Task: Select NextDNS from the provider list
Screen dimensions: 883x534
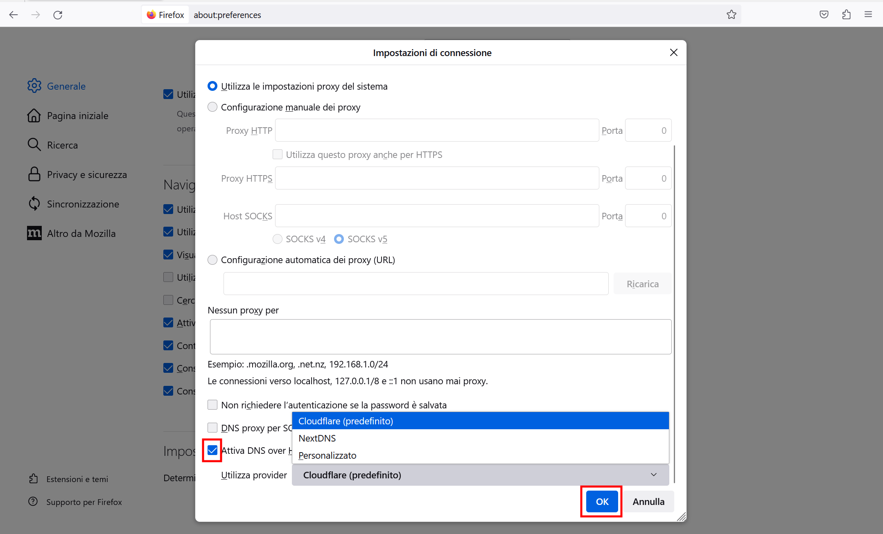Action: (x=317, y=438)
